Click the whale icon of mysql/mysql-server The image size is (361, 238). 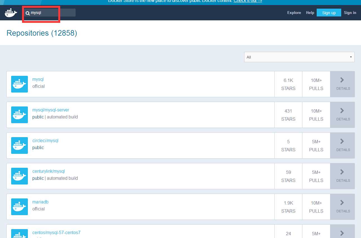coord(20,115)
